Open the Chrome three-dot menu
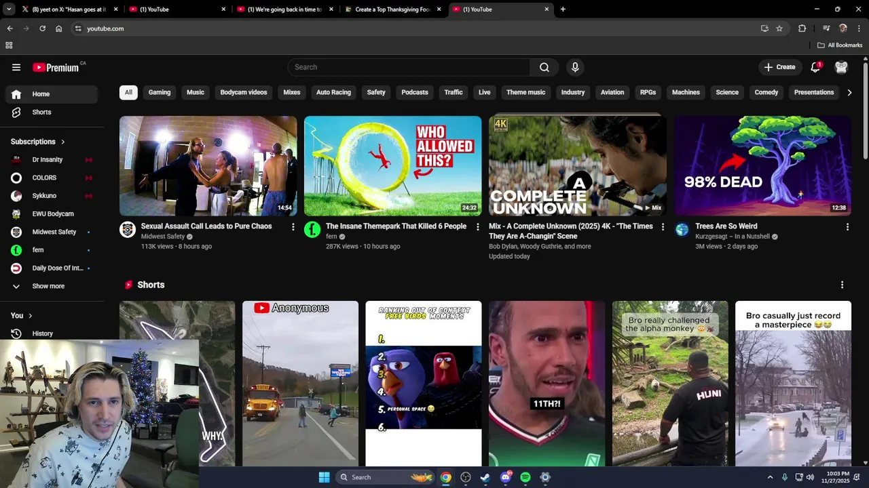 pyautogui.click(x=859, y=28)
